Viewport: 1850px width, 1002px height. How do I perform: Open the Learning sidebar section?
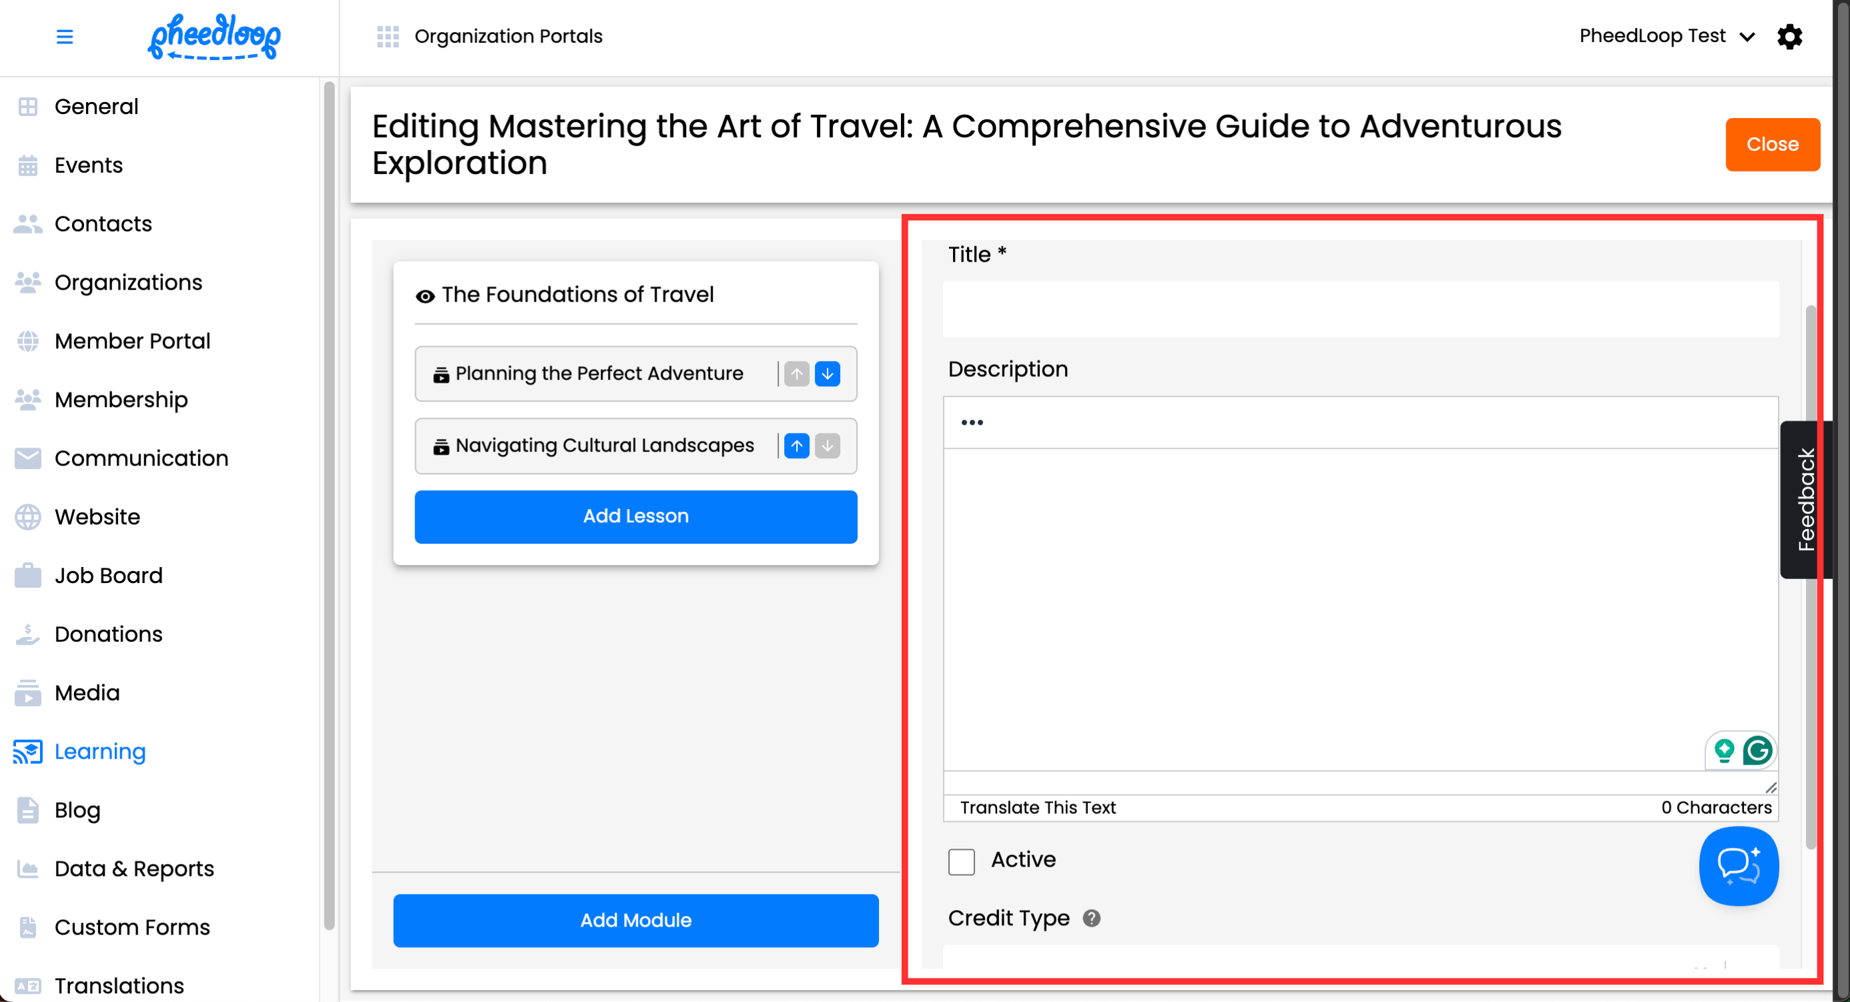(100, 750)
